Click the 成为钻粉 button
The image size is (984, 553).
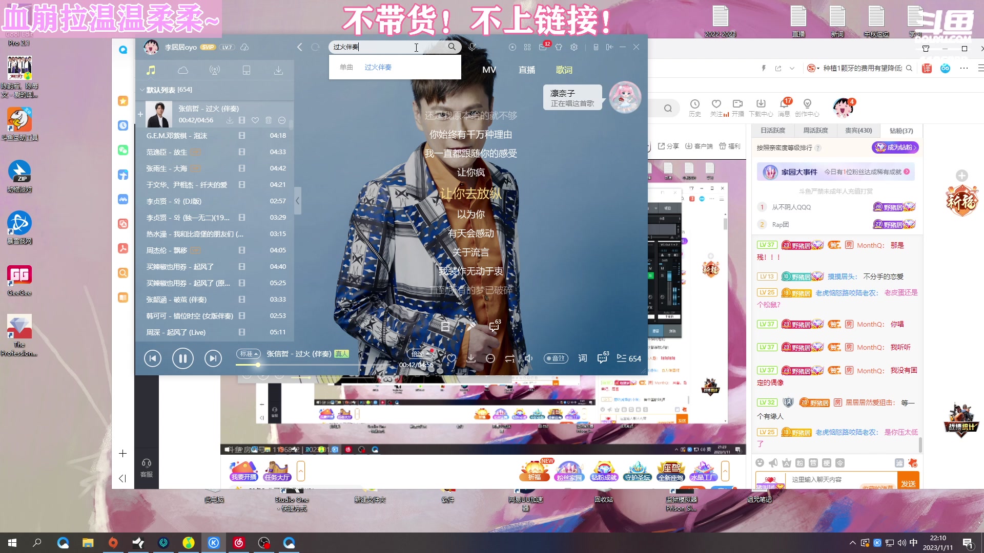[895, 147]
